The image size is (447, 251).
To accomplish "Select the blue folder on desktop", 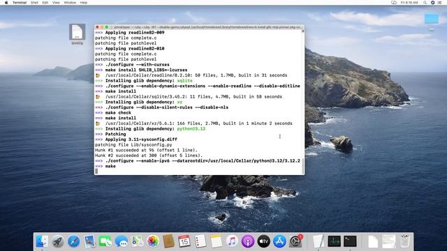I will 432,19.
